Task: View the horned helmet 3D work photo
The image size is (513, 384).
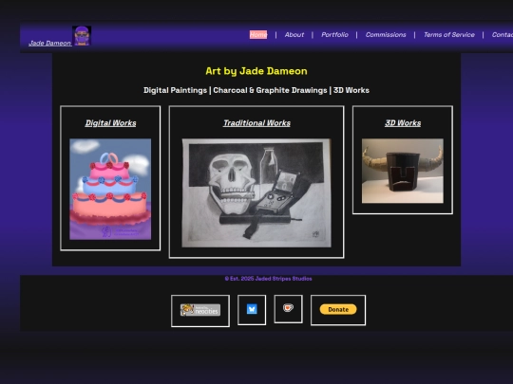Action: point(403,171)
